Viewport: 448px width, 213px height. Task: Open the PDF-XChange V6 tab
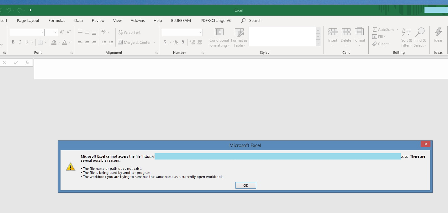tap(216, 20)
